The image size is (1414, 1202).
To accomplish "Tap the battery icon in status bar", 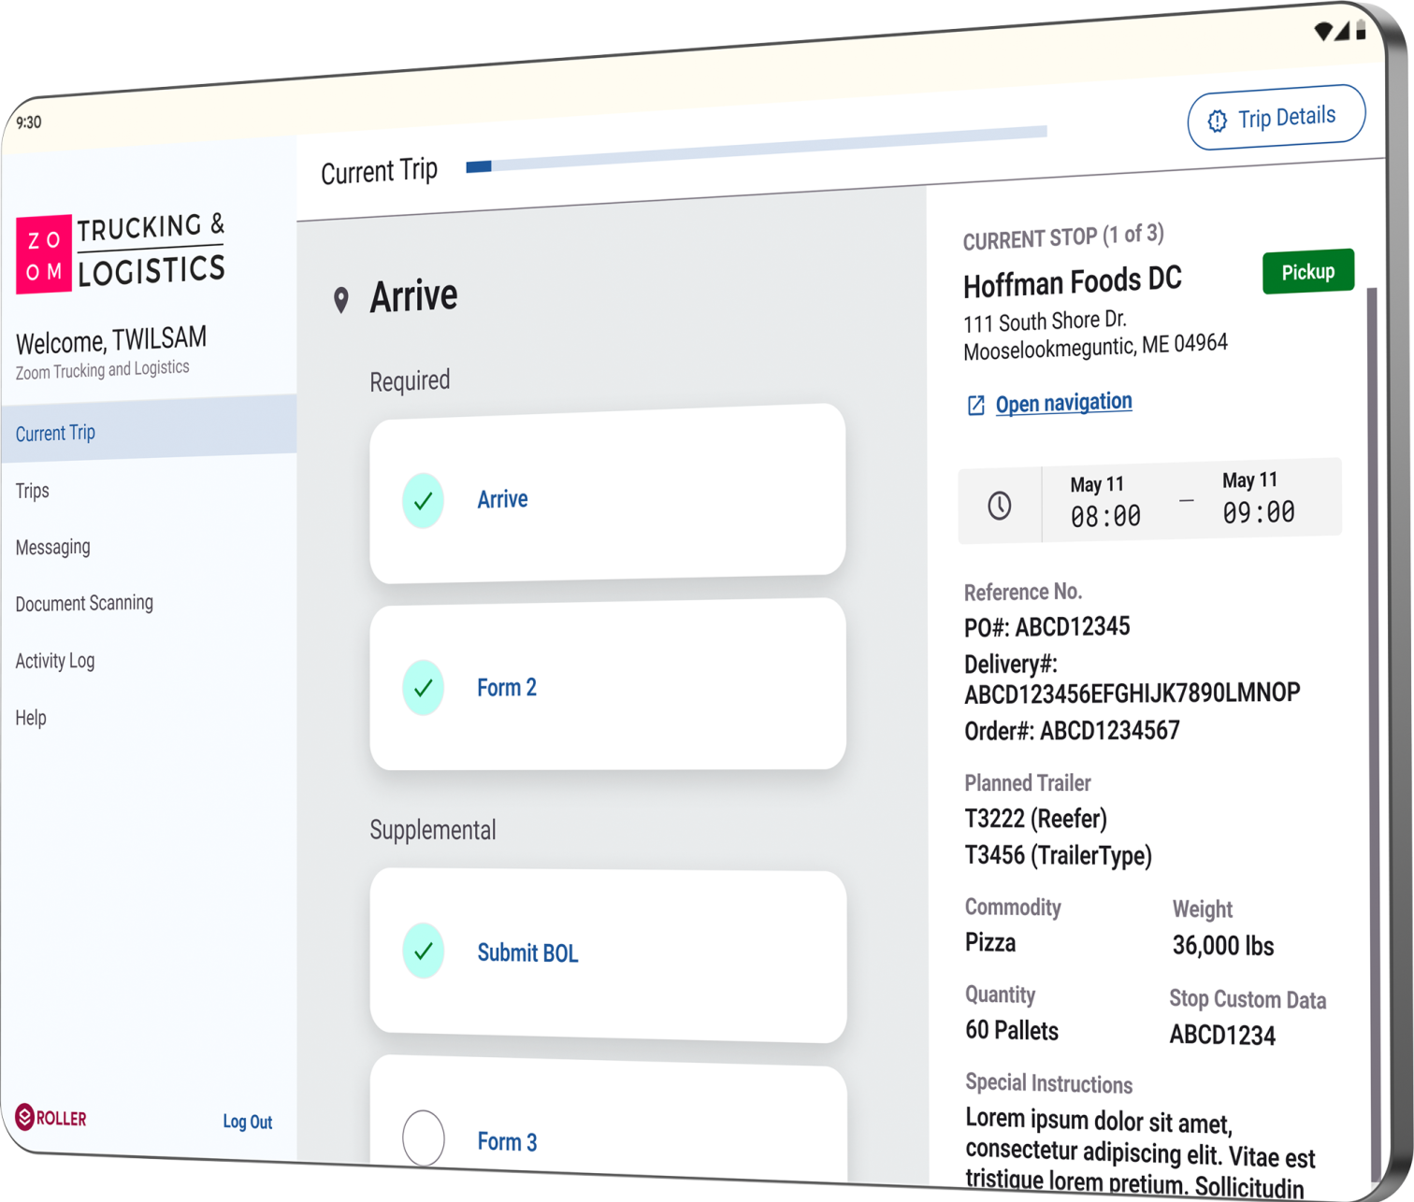I will (x=1361, y=29).
